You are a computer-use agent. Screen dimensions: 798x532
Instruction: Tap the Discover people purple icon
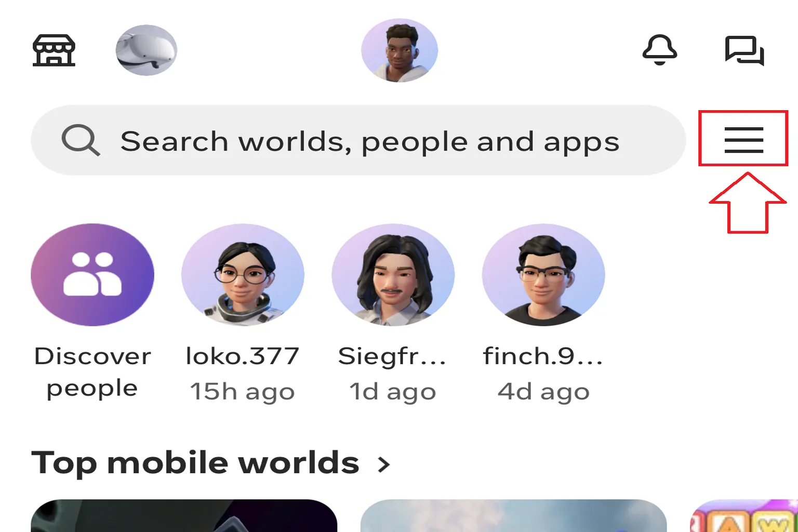pyautogui.click(x=92, y=275)
